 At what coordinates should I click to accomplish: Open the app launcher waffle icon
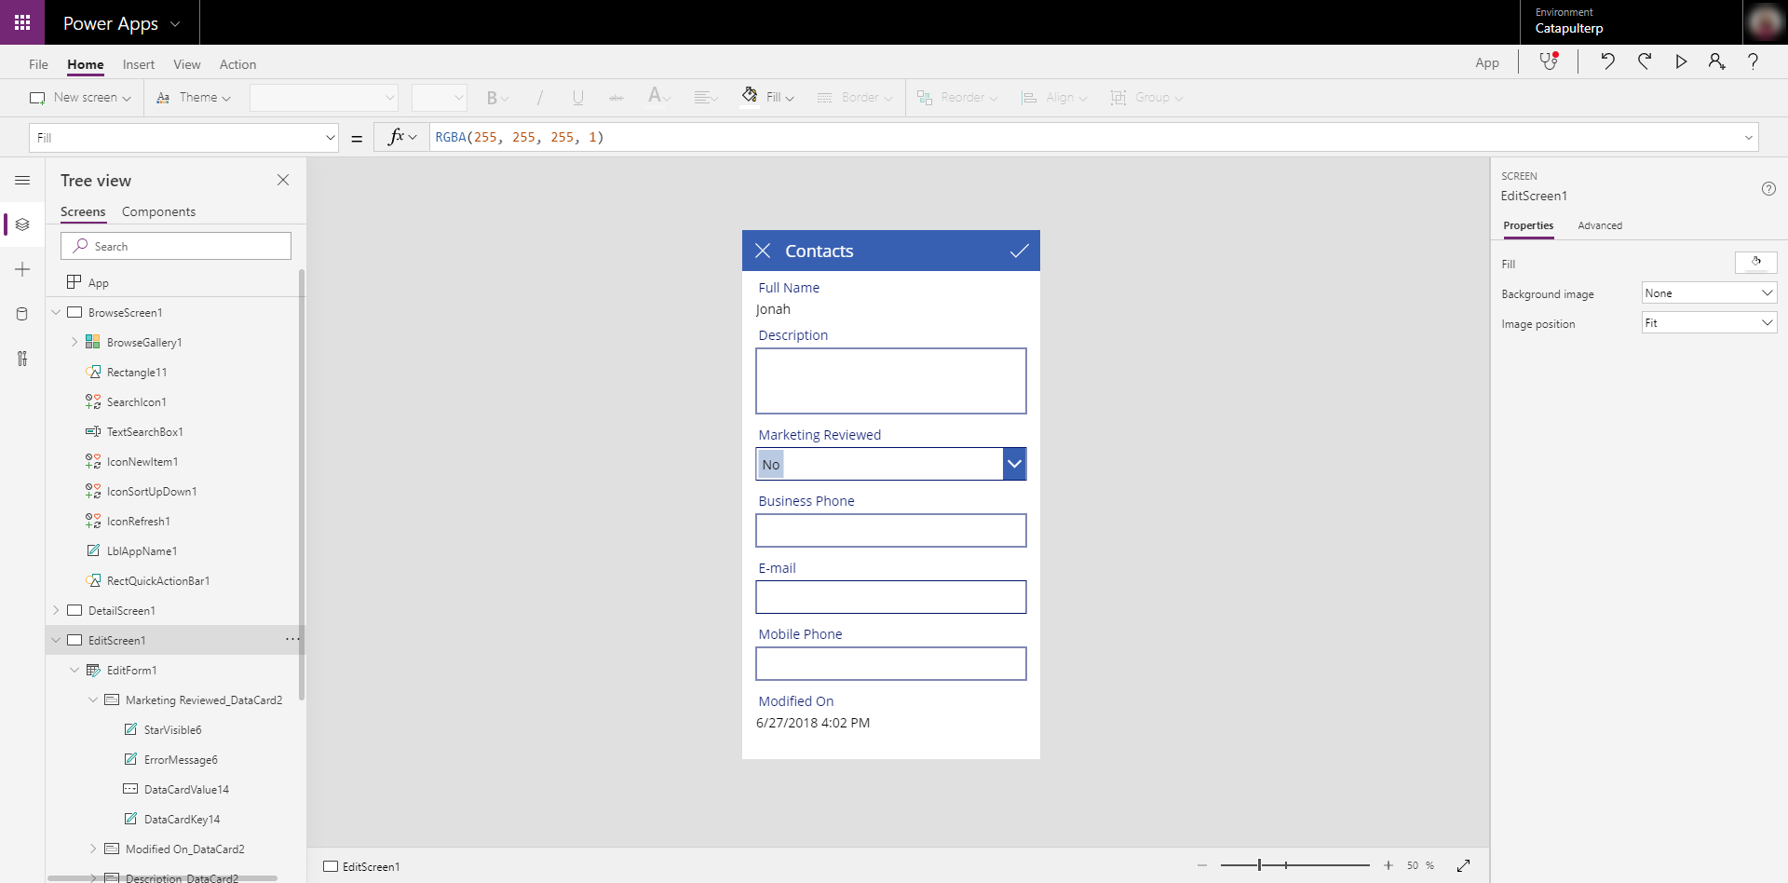(22, 22)
